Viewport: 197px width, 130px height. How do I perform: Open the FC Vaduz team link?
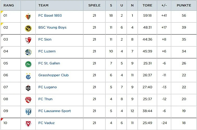click(46, 123)
